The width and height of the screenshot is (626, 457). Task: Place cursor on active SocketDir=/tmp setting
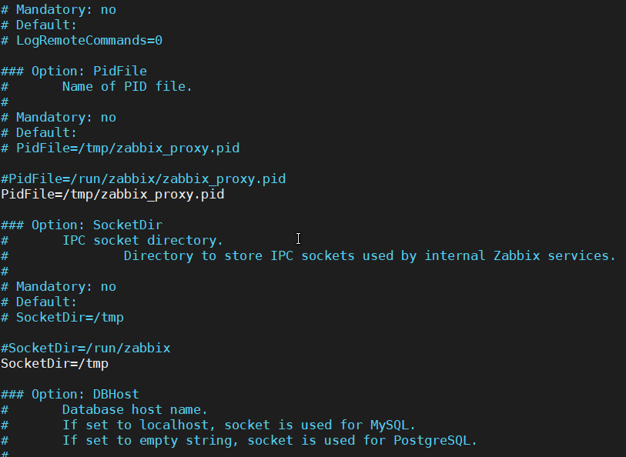(55, 363)
